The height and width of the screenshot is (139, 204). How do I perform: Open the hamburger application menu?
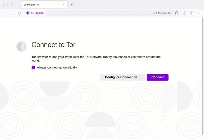pyautogui.click(x=199, y=13)
